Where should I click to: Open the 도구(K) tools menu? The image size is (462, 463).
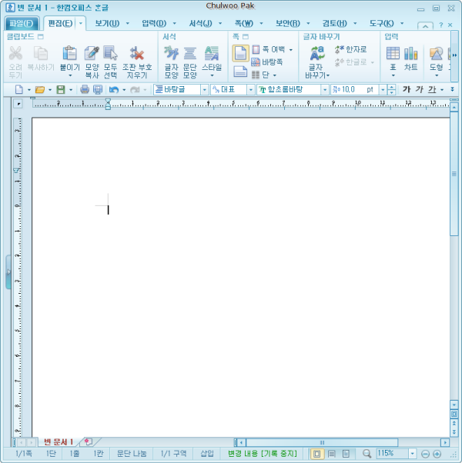(x=382, y=23)
